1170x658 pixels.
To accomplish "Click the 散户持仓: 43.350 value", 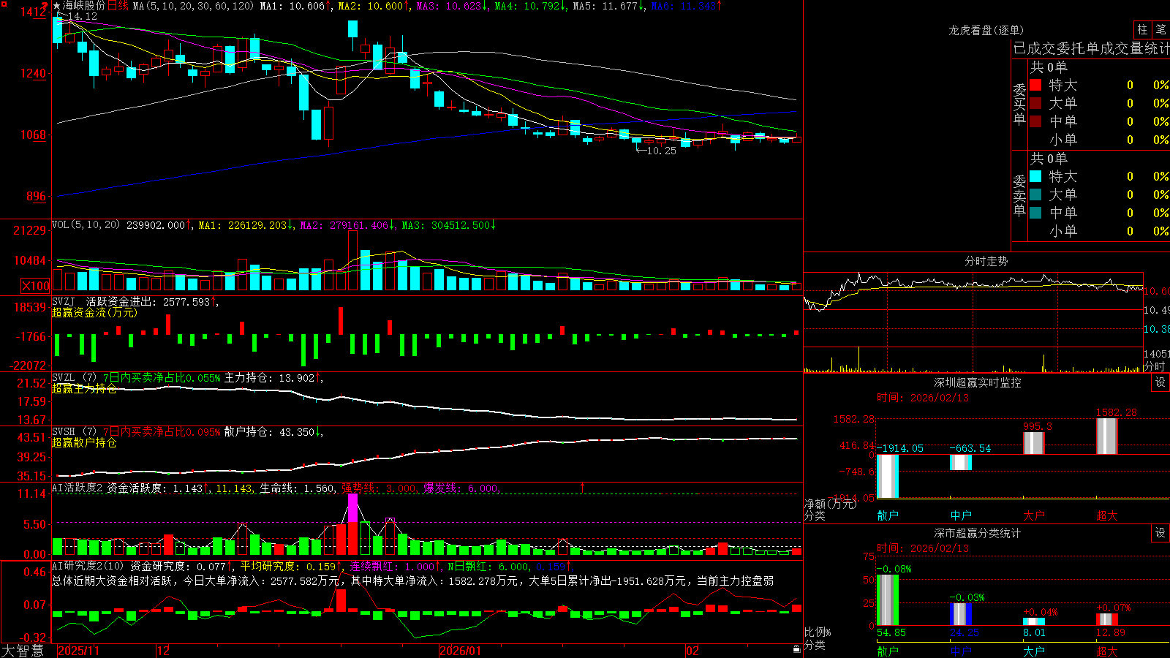I will 270,432.
